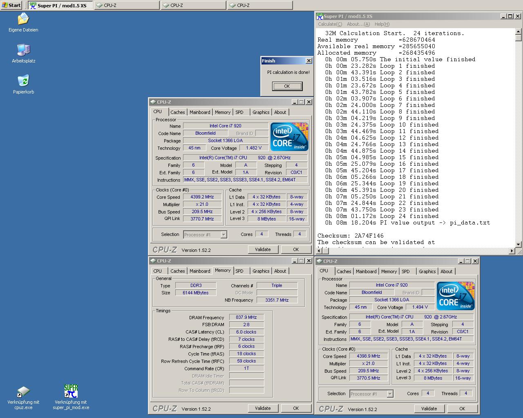Viewport: 523px width, 418px height.
Task: Click the Channels # Triple value
Action: [x=277, y=285]
